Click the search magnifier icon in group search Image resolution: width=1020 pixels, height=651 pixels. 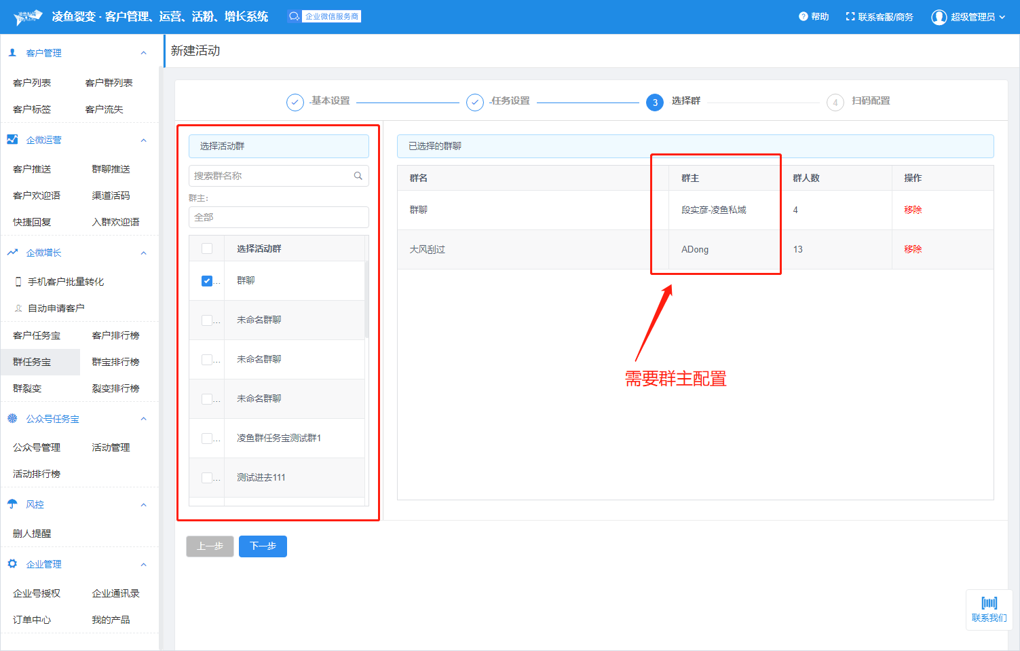pyautogui.click(x=358, y=176)
